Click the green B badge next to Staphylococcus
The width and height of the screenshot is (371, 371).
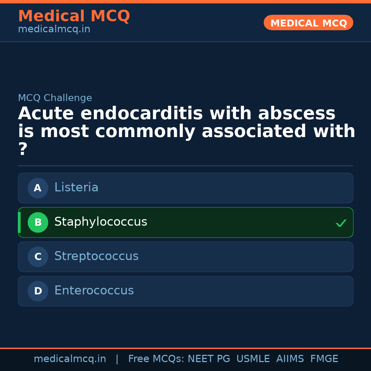click(38, 222)
